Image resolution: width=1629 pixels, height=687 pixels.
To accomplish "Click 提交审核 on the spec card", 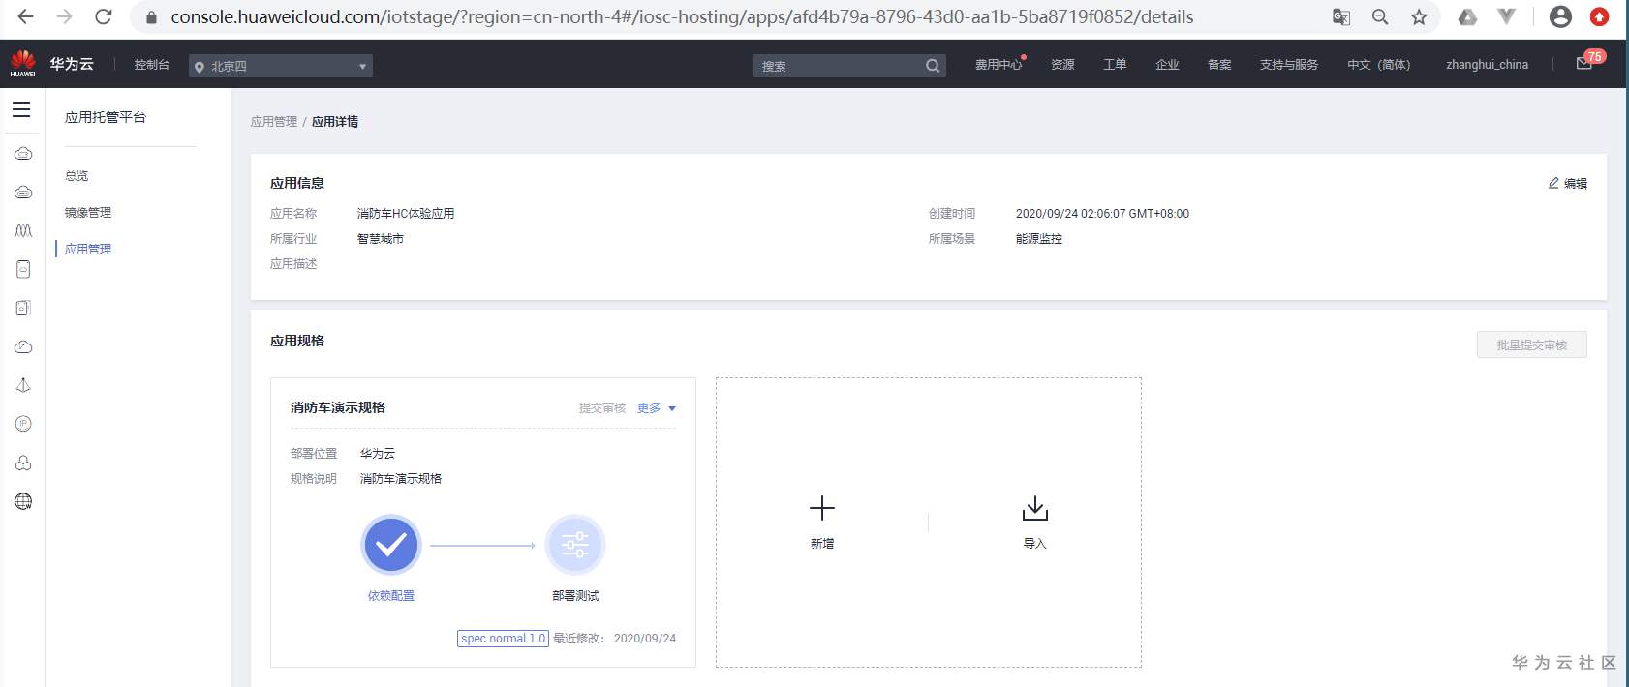I will pos(602,408).
